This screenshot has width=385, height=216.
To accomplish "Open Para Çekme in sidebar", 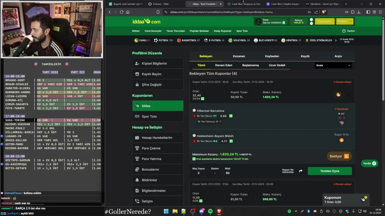I will (x=158, y=148).
